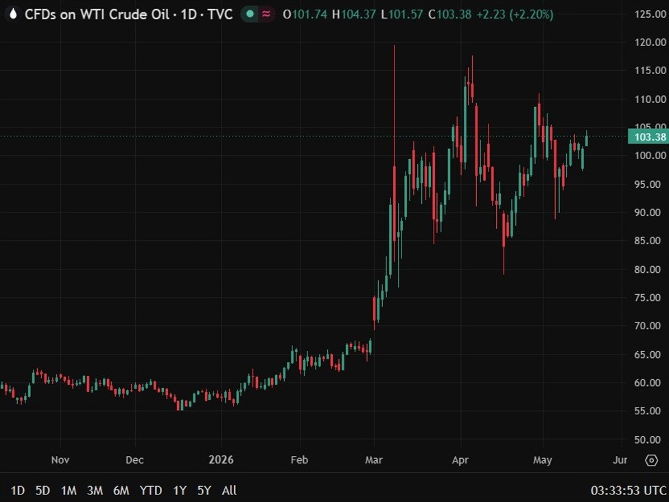
Task: Display All available price history
Action: (x=229, y=490)
